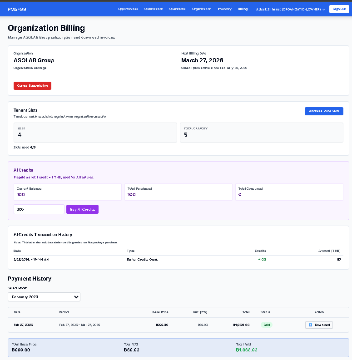
Task: Click the AI Credits section title
Action: tap(24, 170)
